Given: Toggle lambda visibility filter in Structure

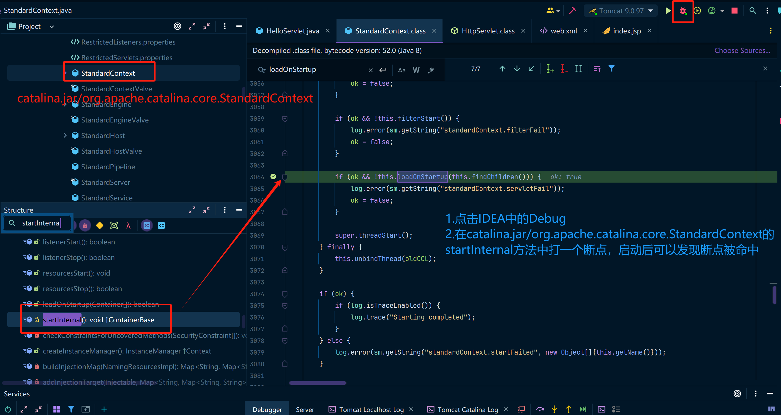Looking at the screenshot, I should [128, 225].
